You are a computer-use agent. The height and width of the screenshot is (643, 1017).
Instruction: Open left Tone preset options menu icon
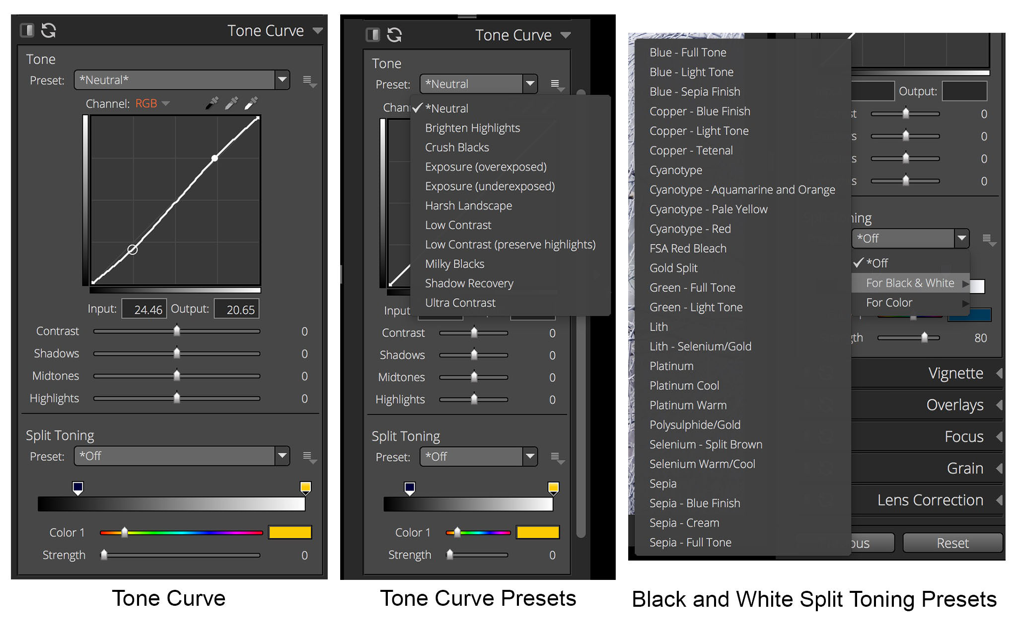(309, 81)
